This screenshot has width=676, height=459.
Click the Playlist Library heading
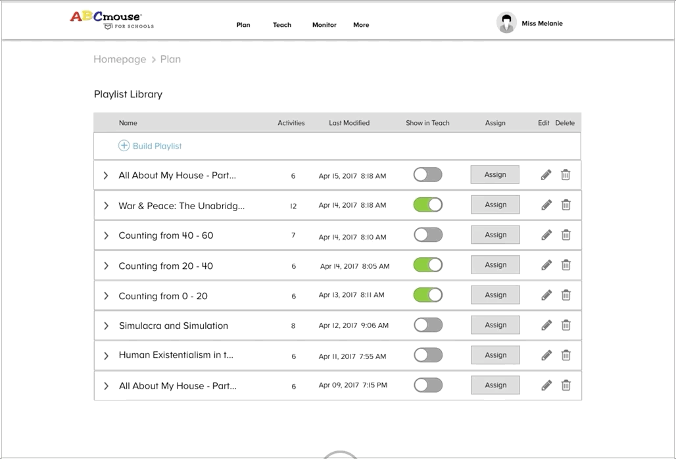[128, 95]
